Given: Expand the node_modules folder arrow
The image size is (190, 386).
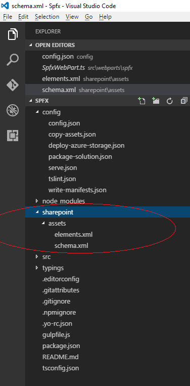Looking at the screenshot, I should tap(37, 201).
